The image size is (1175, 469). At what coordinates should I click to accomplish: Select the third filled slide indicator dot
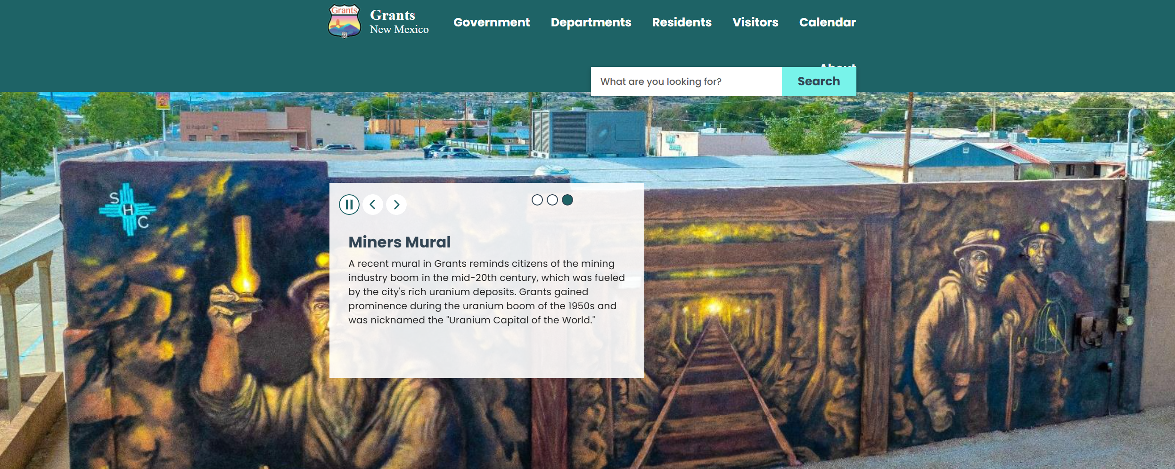pyautogui.click(x=567, y=200)
